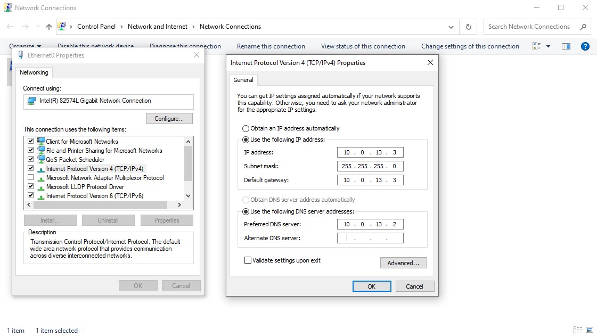
Task: Refresh the Network Connections view
Action: 467,26
